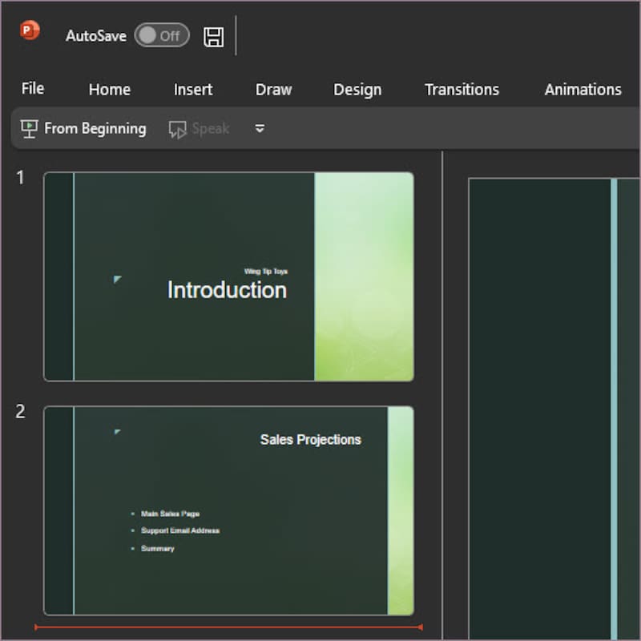Switch to the Animations tab
The width and height of the screenshot is (641, 641).
click(x=583, y=90)
